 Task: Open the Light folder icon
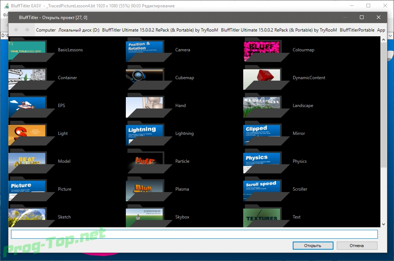[x=32, y=133]
